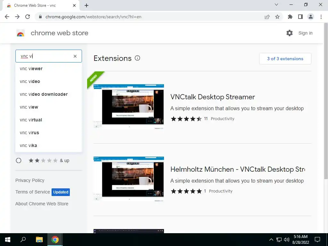This screenshot has height=246, width=328.
Task: Close the Chrome Web Store tab
Action: [x=74, y=5]
